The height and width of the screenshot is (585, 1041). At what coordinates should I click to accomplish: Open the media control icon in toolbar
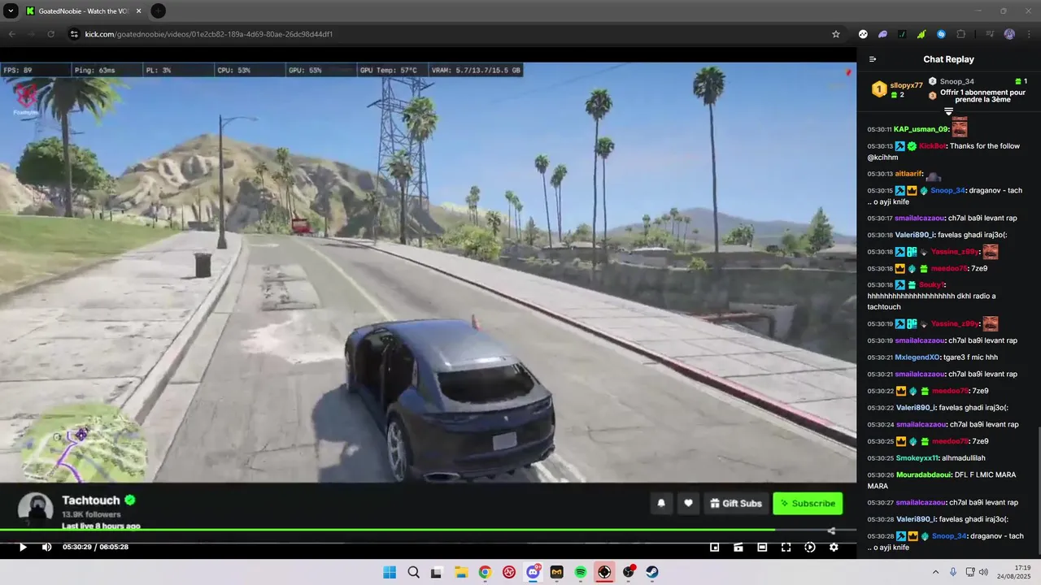point(990,34)
